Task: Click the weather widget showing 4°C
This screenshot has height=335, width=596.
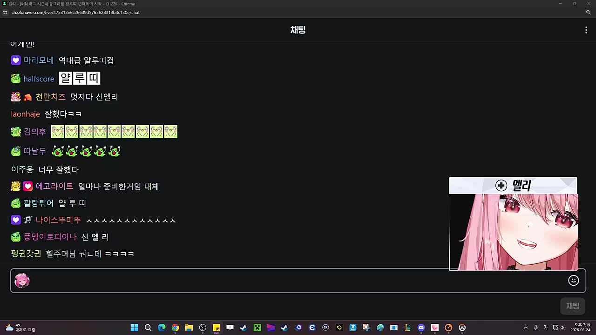Action: click(16, 328)
